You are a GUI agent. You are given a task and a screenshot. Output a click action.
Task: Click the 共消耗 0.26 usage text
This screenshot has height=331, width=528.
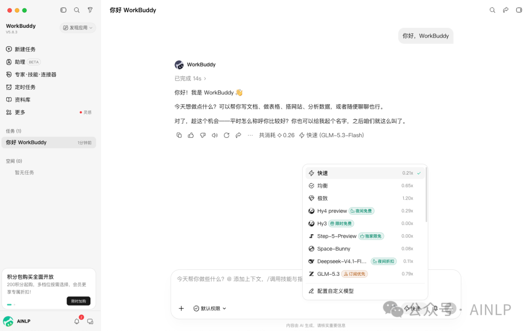(x=277, y=135)
